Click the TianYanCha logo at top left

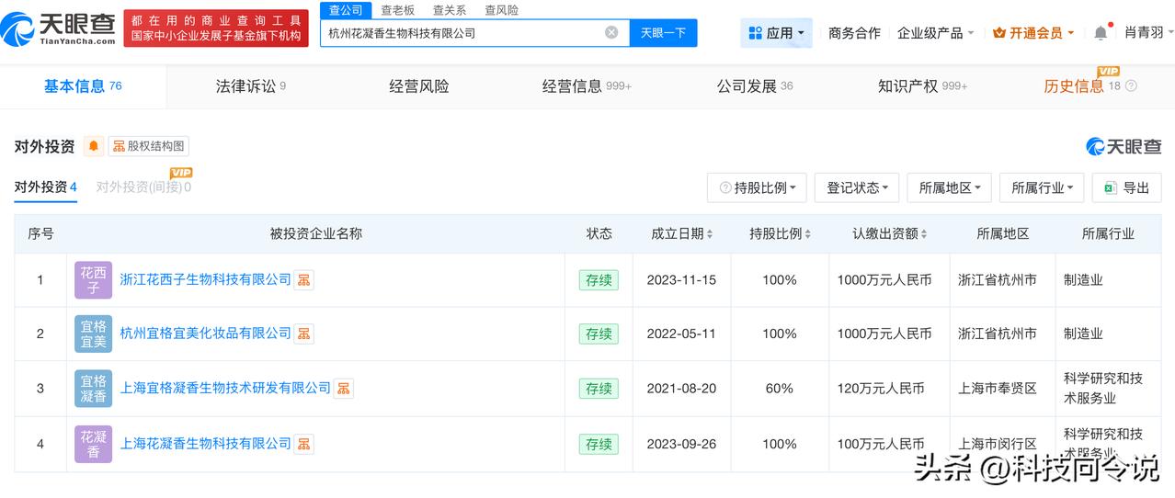(59, 29)
